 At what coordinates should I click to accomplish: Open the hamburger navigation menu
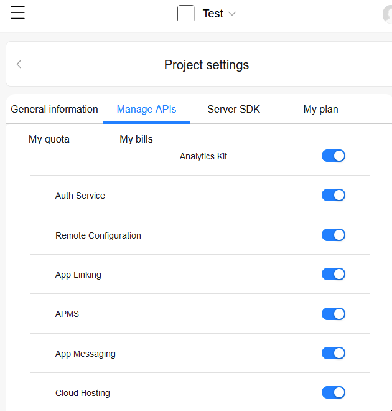pyautogui.click(x=17, y=13)
